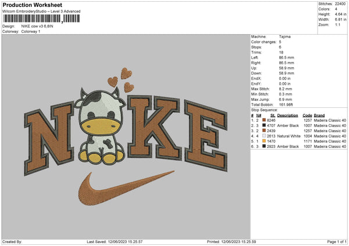Viewport: 349px width, 246px height.
Task: Click the barcode under the worksheet title
Action: point(41,19)
